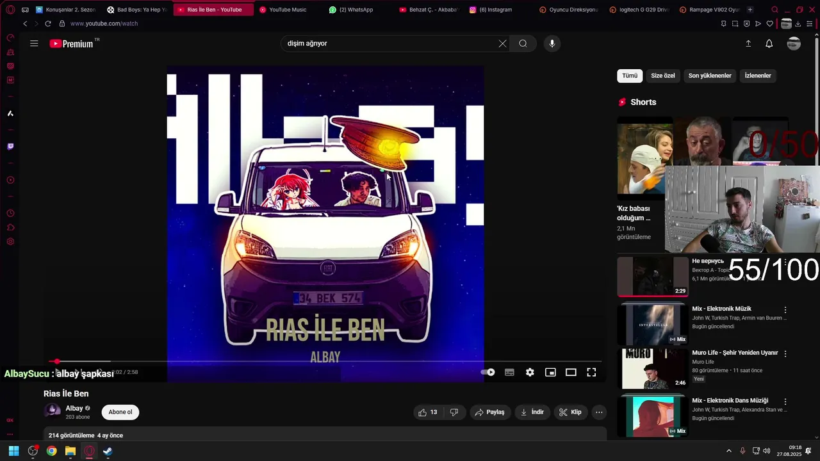820x461 pixels.
Task: Switch to theater mode
Action: [571, 372]
